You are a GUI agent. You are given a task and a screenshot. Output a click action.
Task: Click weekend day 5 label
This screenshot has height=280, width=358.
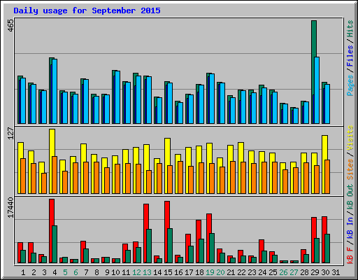(65, 272)
